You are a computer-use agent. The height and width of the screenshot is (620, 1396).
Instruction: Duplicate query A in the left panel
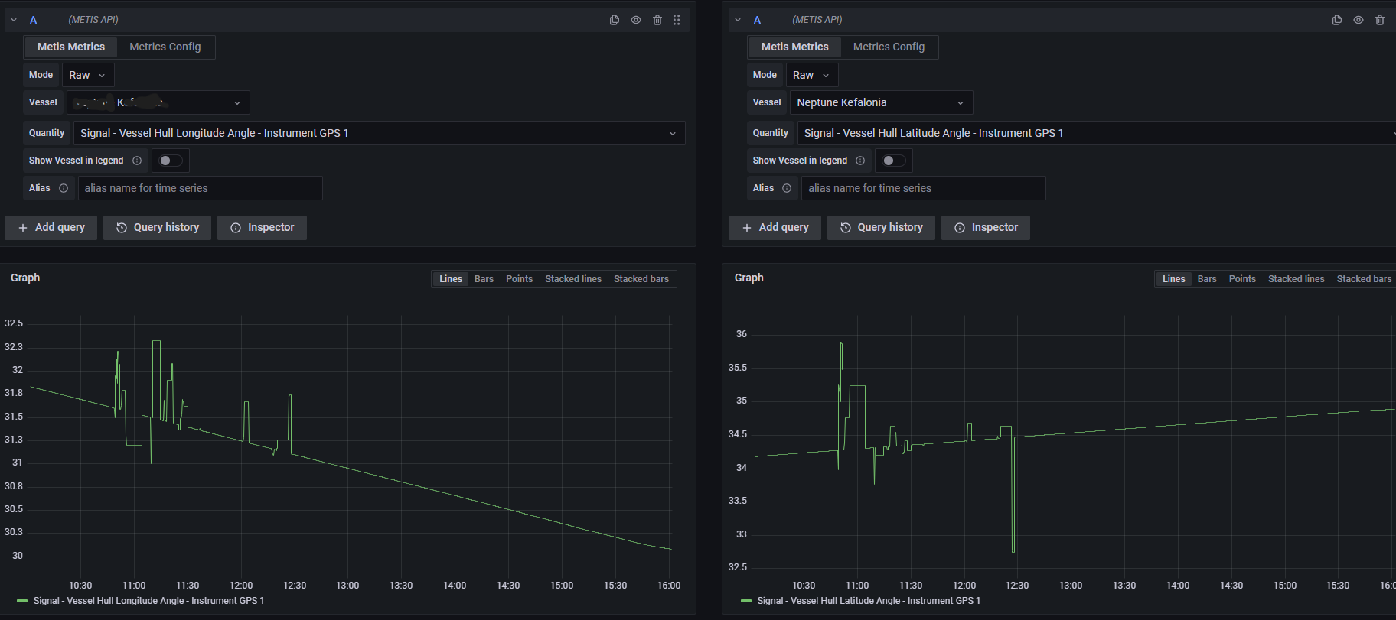(614, 20)
